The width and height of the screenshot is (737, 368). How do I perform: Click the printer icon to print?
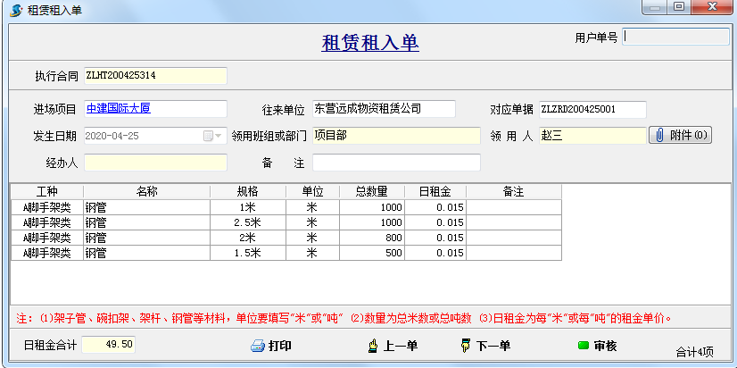pos(258,347)
